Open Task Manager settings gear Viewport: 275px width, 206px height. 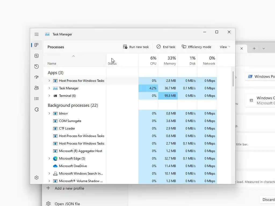click(37, 178)
